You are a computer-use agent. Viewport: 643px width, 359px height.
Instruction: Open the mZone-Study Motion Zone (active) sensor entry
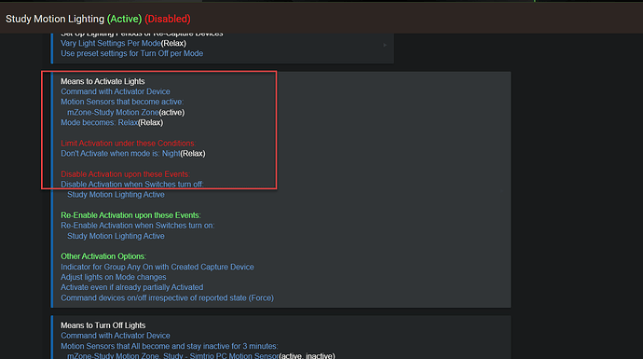click(126, 113)
